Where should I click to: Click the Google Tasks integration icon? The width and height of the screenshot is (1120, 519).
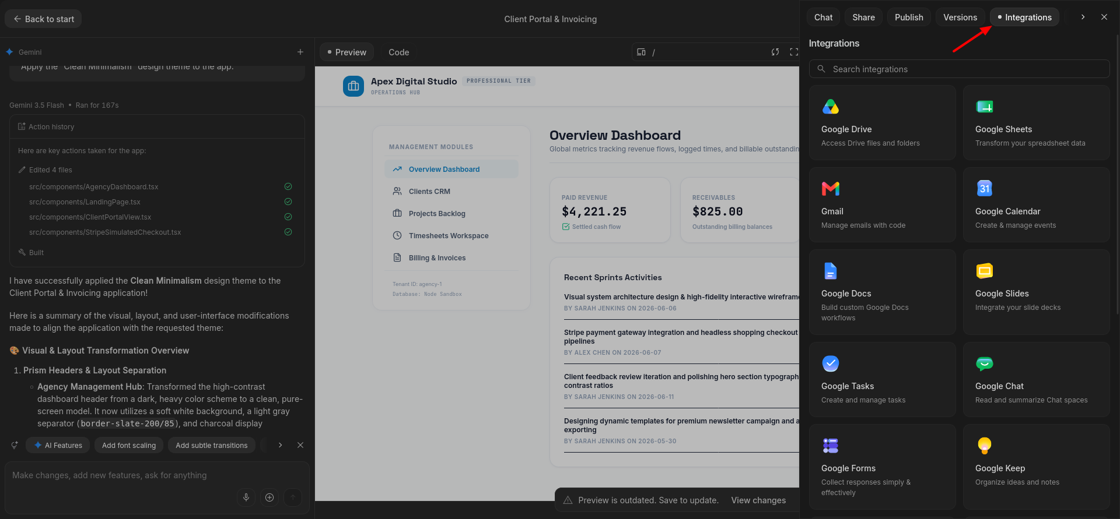[830, 363]
